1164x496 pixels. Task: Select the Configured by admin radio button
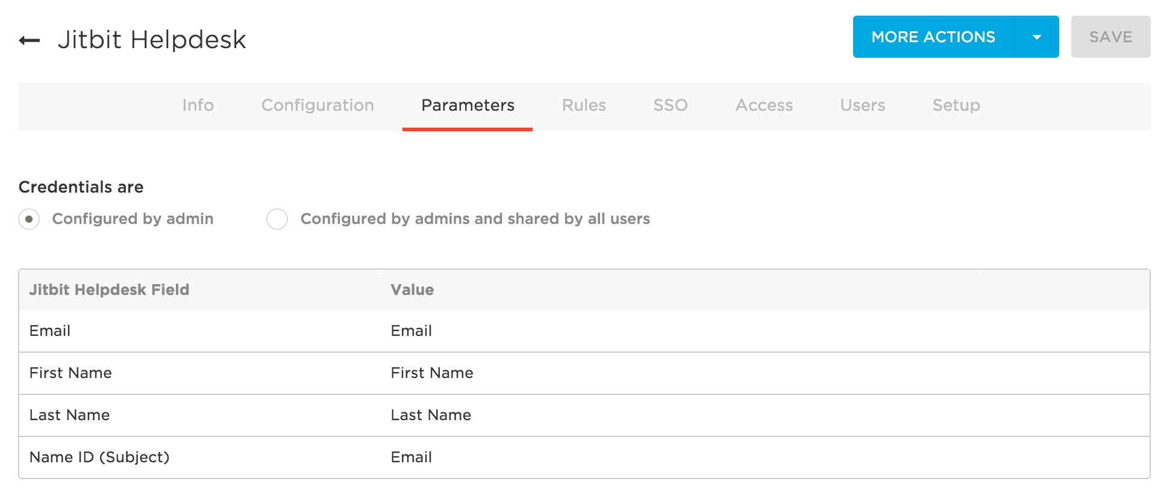[28, 219]
